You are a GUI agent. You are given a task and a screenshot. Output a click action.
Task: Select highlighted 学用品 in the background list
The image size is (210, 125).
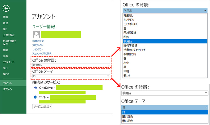(165, 41)
